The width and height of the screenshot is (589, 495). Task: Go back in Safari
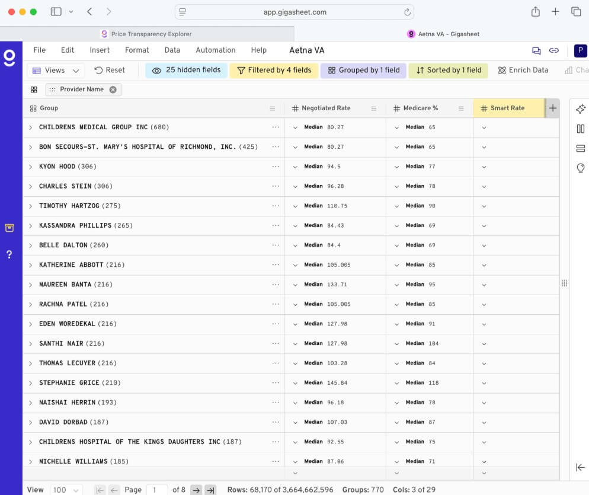(89, 12)
